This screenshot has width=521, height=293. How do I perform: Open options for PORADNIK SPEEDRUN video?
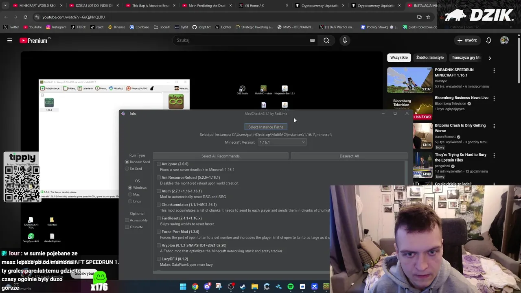click(494, 71)
